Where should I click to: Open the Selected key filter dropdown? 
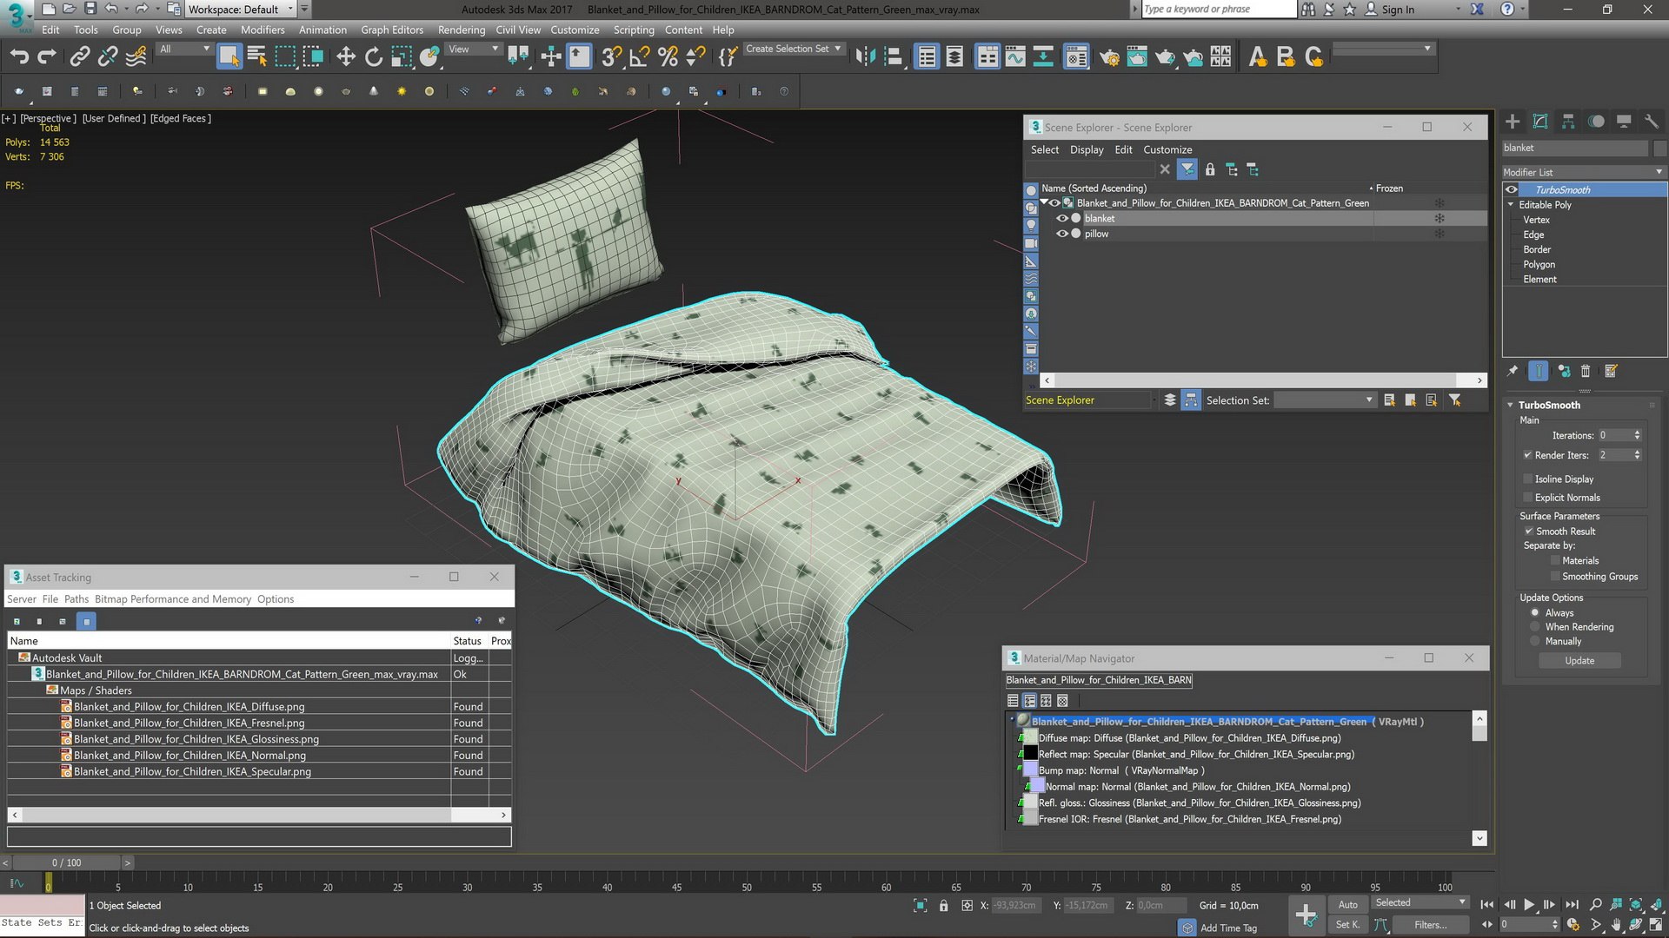click(x=1420, y=903)
